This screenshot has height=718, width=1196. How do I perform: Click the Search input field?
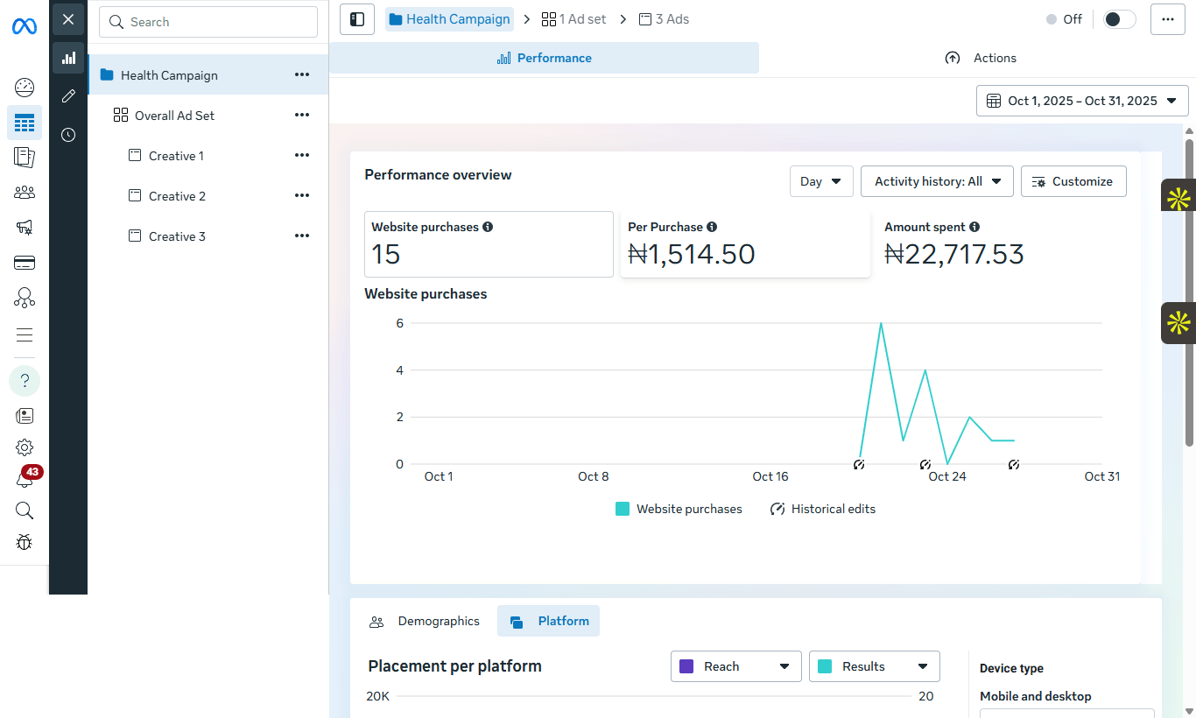208,22
